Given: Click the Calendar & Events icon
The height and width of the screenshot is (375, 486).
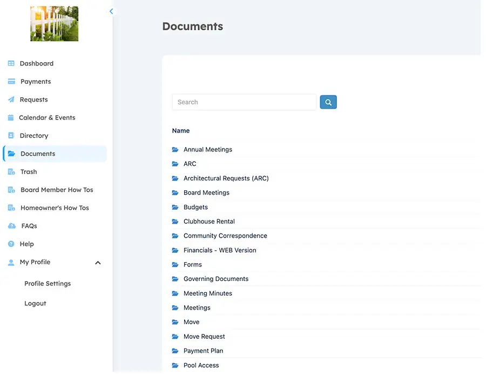Looking at the screenshot, I should click(x=11, y=118).
